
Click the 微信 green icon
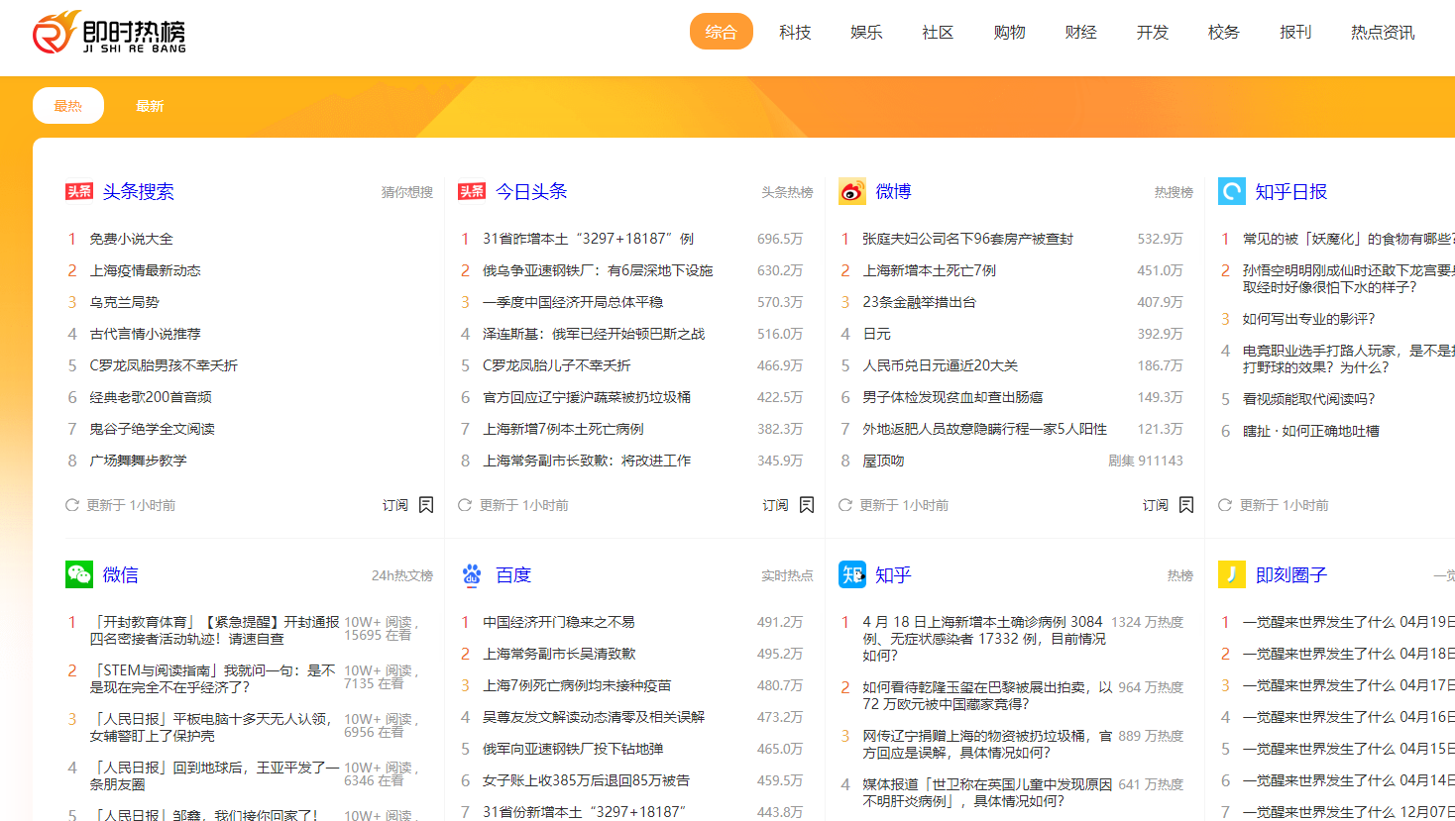[79, 574]
